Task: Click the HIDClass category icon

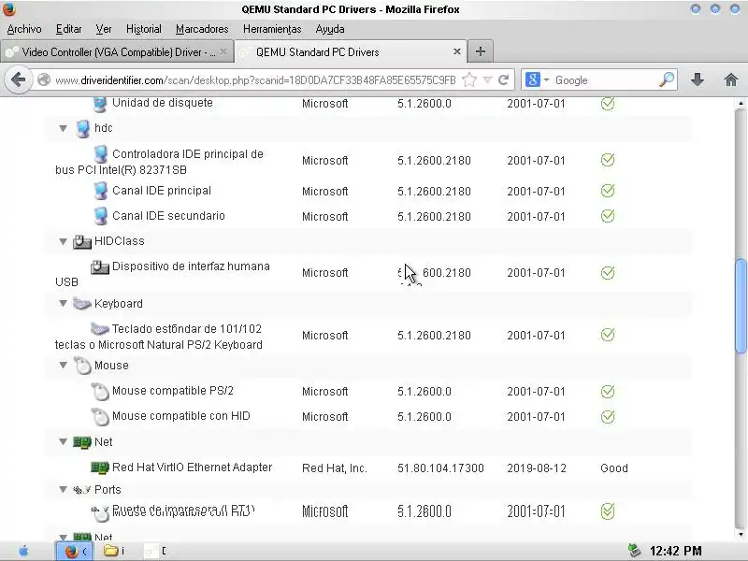Action: tap(81, 242)
